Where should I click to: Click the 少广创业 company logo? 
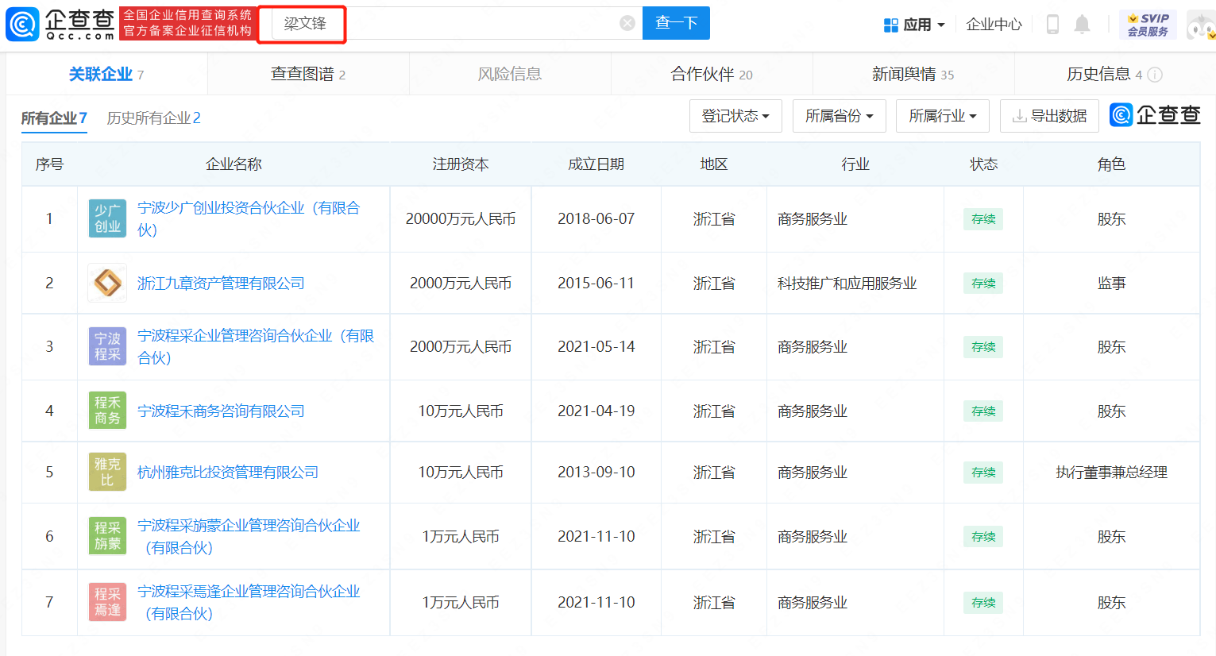[x=107, y=218]
